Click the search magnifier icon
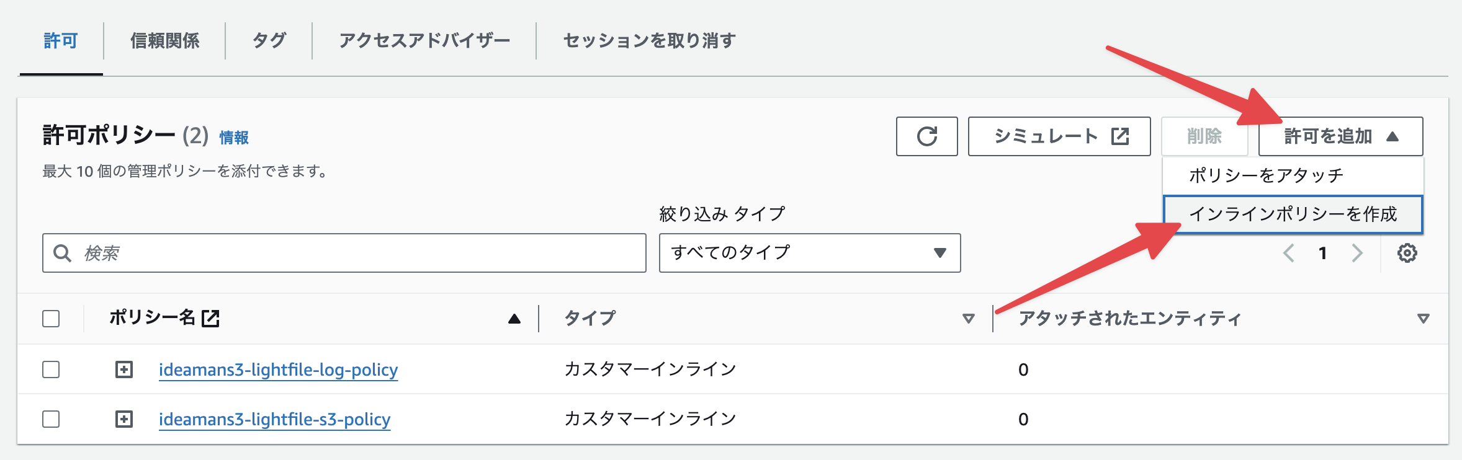Viewport: 1462px width, 460px height. point(62,253)
